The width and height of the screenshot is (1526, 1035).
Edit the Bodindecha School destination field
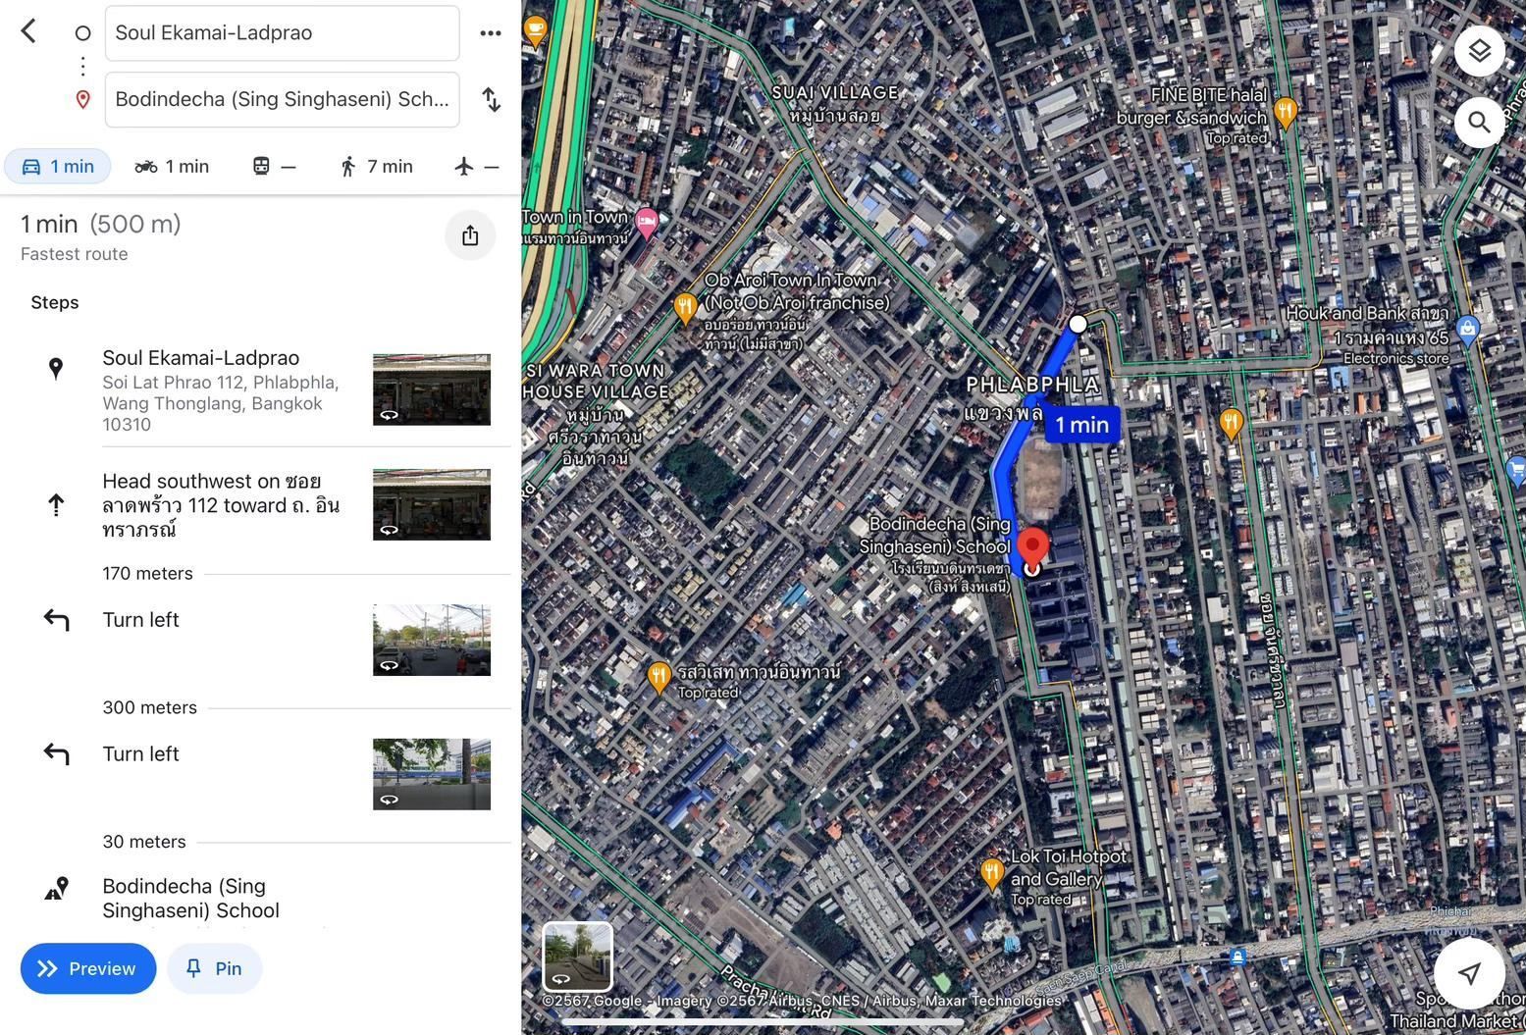[283, 99]
